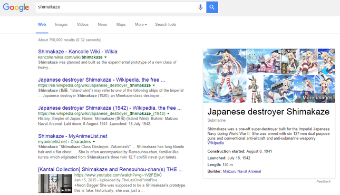Click Construction started: August 8, 1941
The image size is (340, 195).
(240, 151)
